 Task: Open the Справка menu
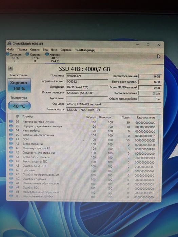66,50
